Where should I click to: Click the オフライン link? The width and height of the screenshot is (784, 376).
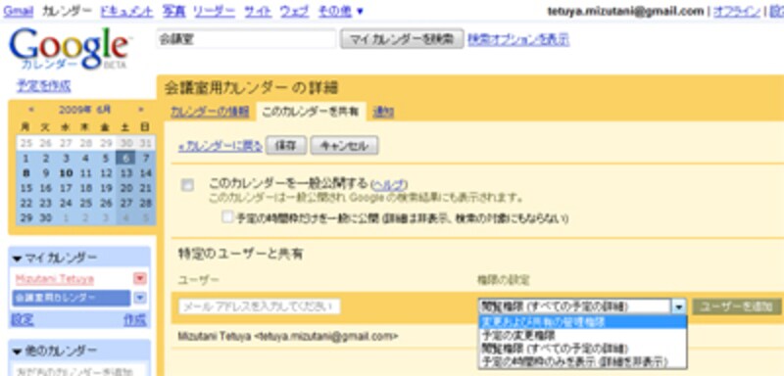pos(737,12)
